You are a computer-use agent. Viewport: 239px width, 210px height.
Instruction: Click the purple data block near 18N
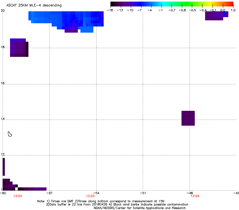point(19,47)
